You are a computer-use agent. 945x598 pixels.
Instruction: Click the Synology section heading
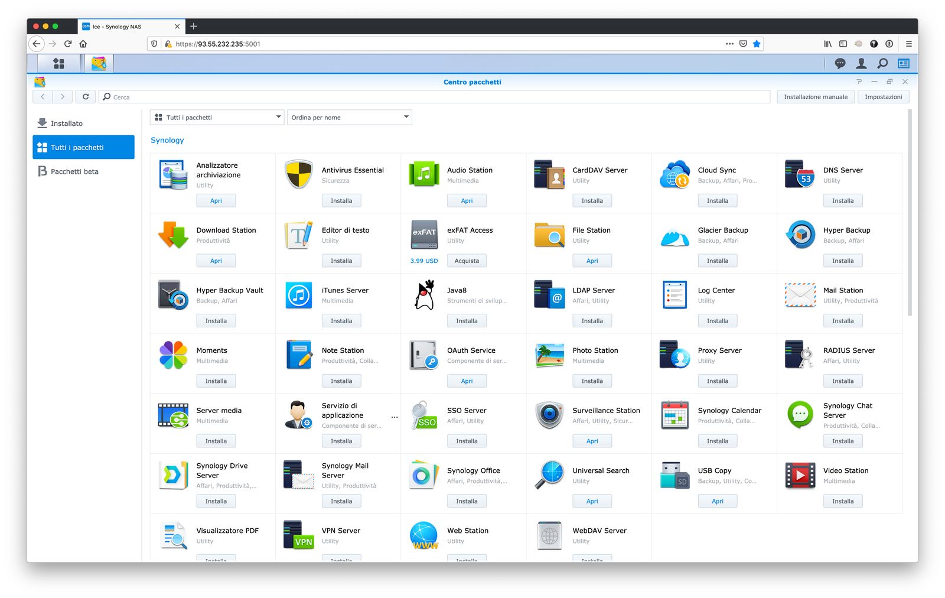coord(167,140)
